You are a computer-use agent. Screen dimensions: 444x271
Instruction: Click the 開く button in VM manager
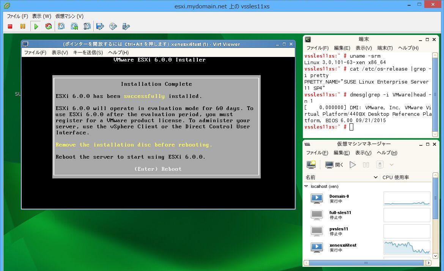point(334,164)
